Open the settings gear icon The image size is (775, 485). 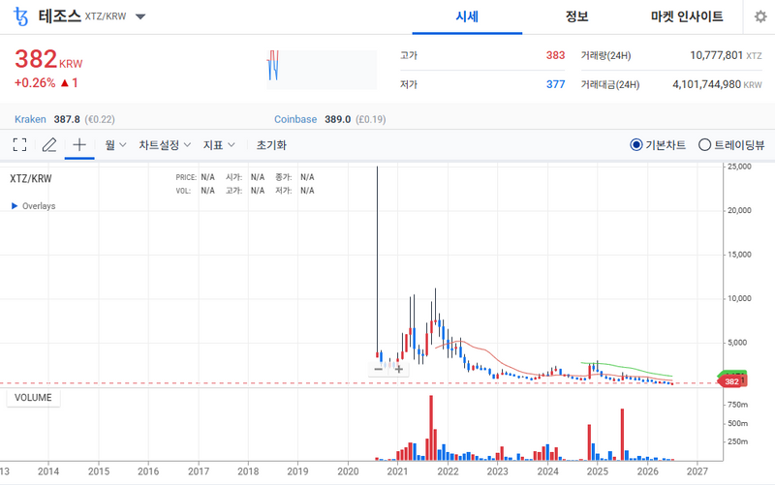coord(760,16)
